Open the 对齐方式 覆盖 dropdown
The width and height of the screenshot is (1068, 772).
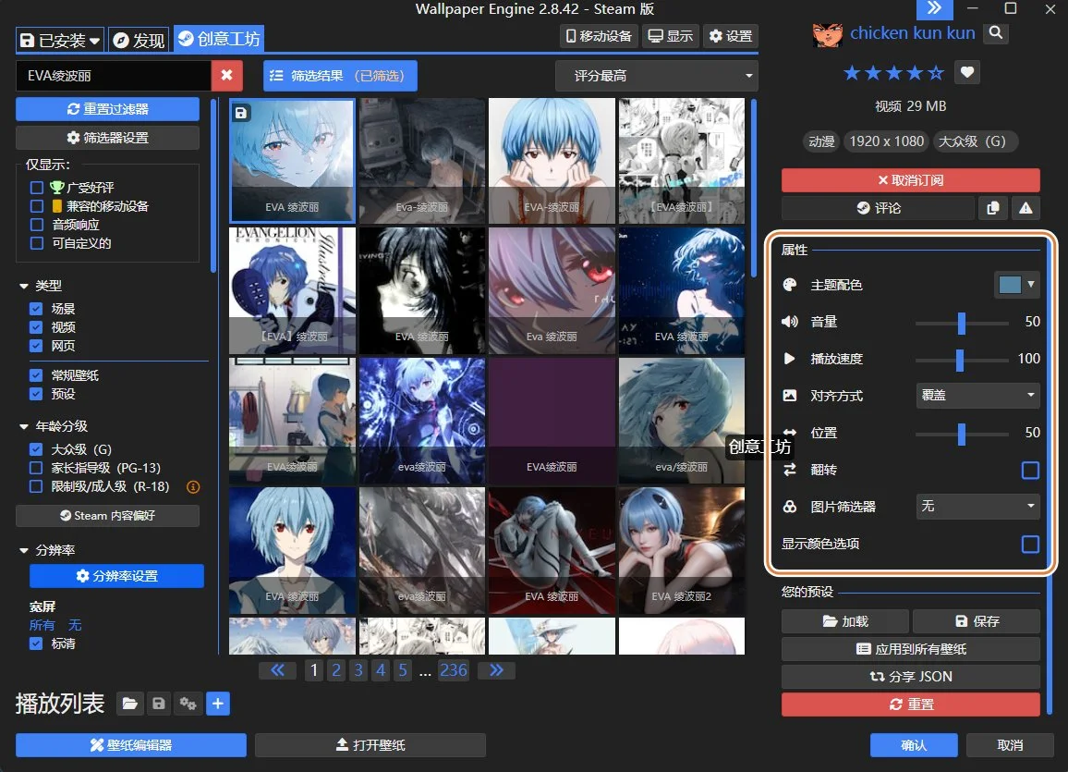(x=977, y=395)
